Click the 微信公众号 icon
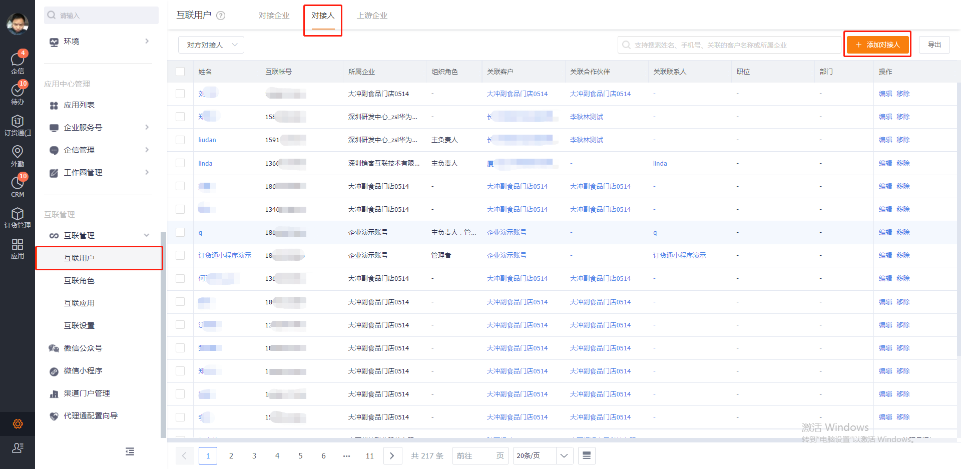The image size is (961, 469). (54, 348)
